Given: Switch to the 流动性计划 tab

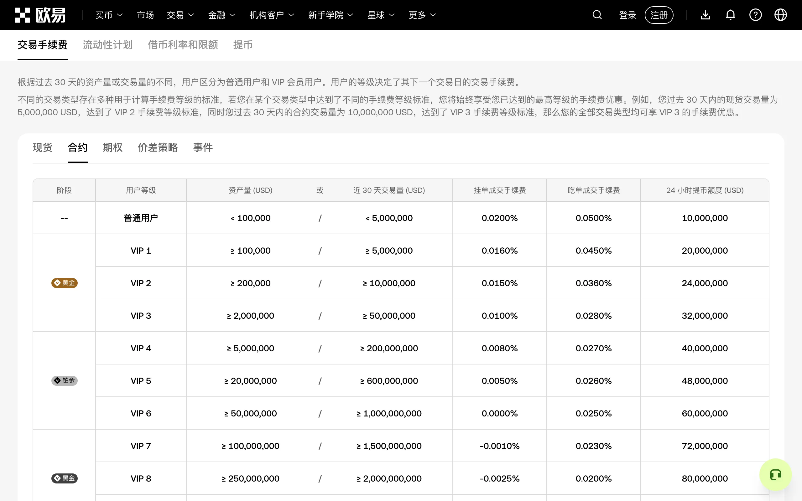Looking at the screenshot, I should [x=108, y=45].
